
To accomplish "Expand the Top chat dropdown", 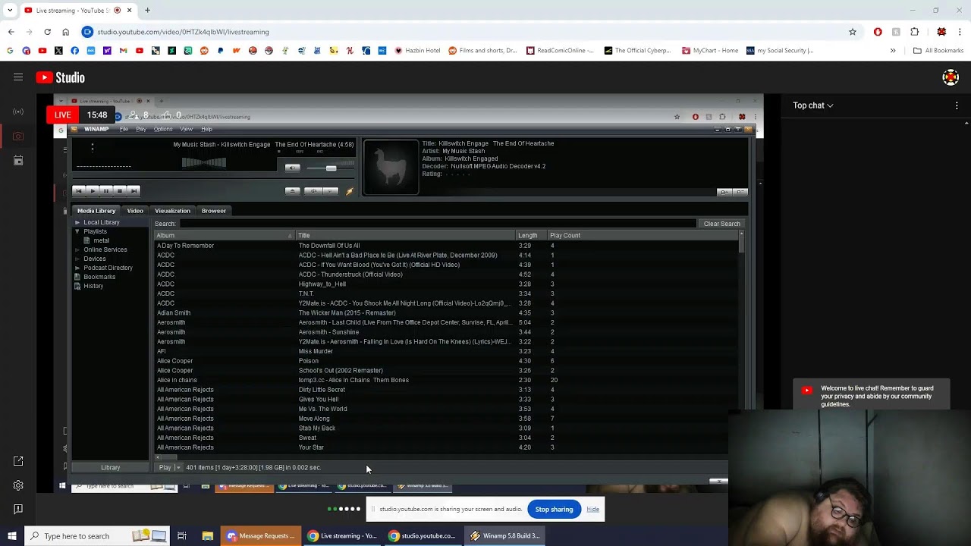I will coord(813,105).
